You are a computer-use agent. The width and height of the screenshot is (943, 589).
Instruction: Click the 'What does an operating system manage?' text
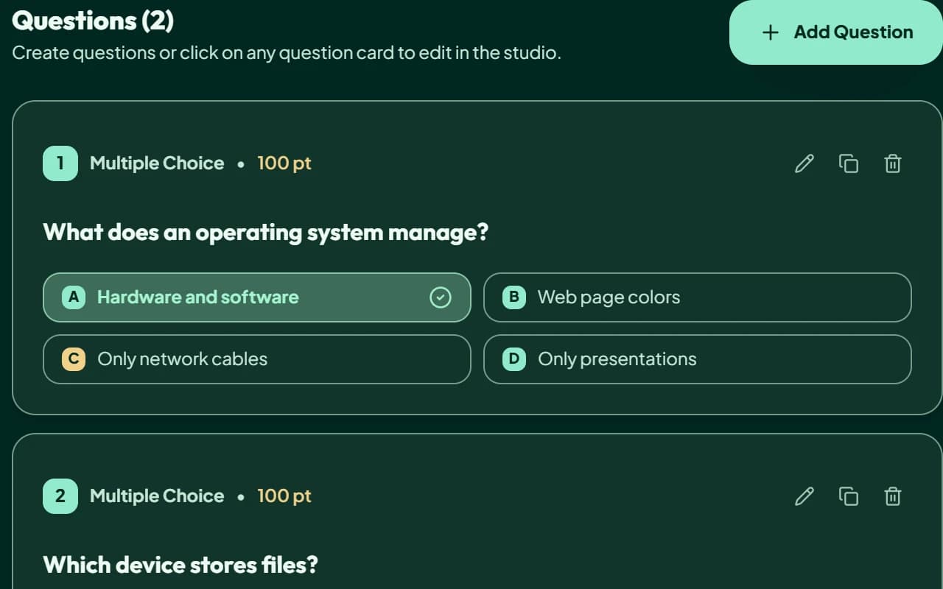click(x=266, y=233)
